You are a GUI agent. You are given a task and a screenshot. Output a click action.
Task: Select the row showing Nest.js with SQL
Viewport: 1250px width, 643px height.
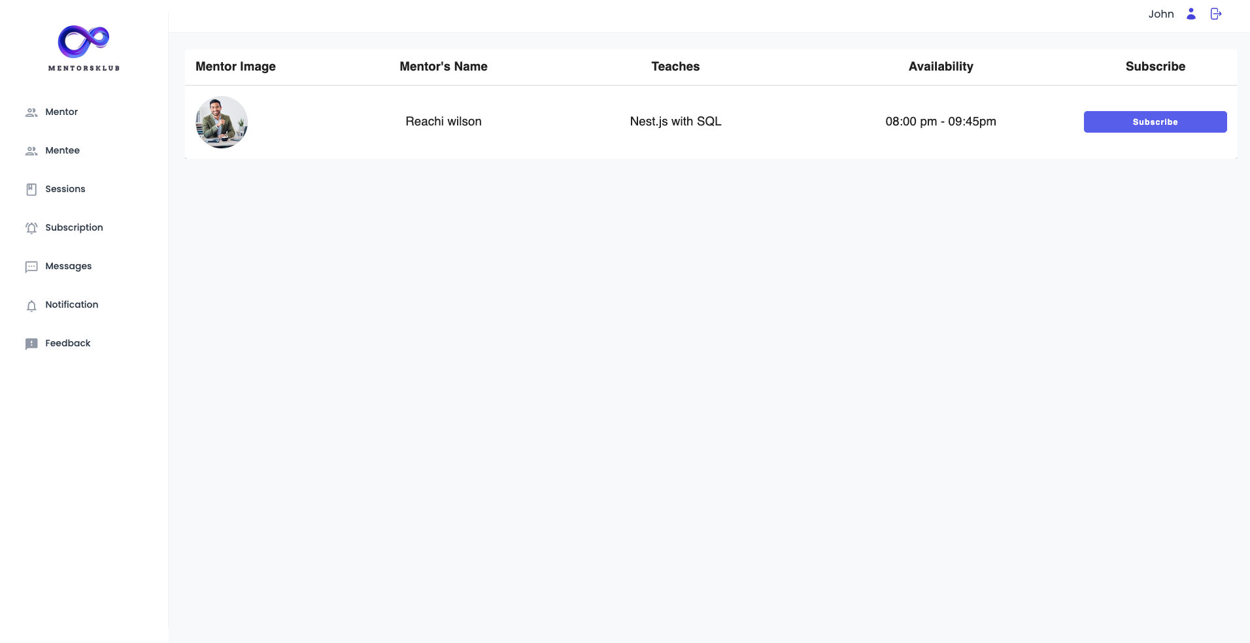675,122
